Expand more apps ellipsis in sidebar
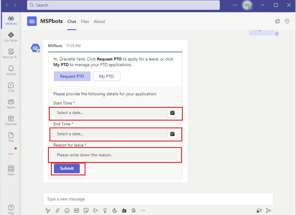Viewport: 296px width, 215px height. 11,154
